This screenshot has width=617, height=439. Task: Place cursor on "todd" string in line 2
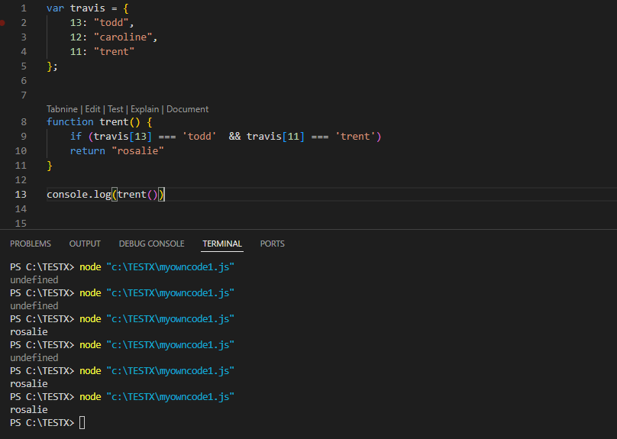coord(111,23)
